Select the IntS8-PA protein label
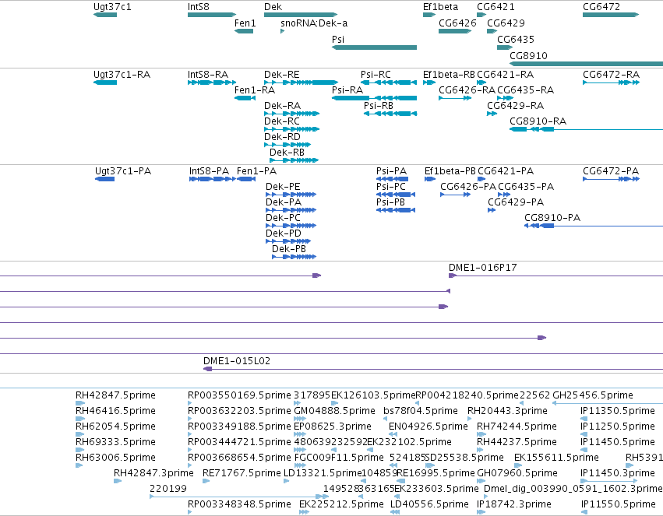This screenshot has height=516, width=663. tap(209, 171)
